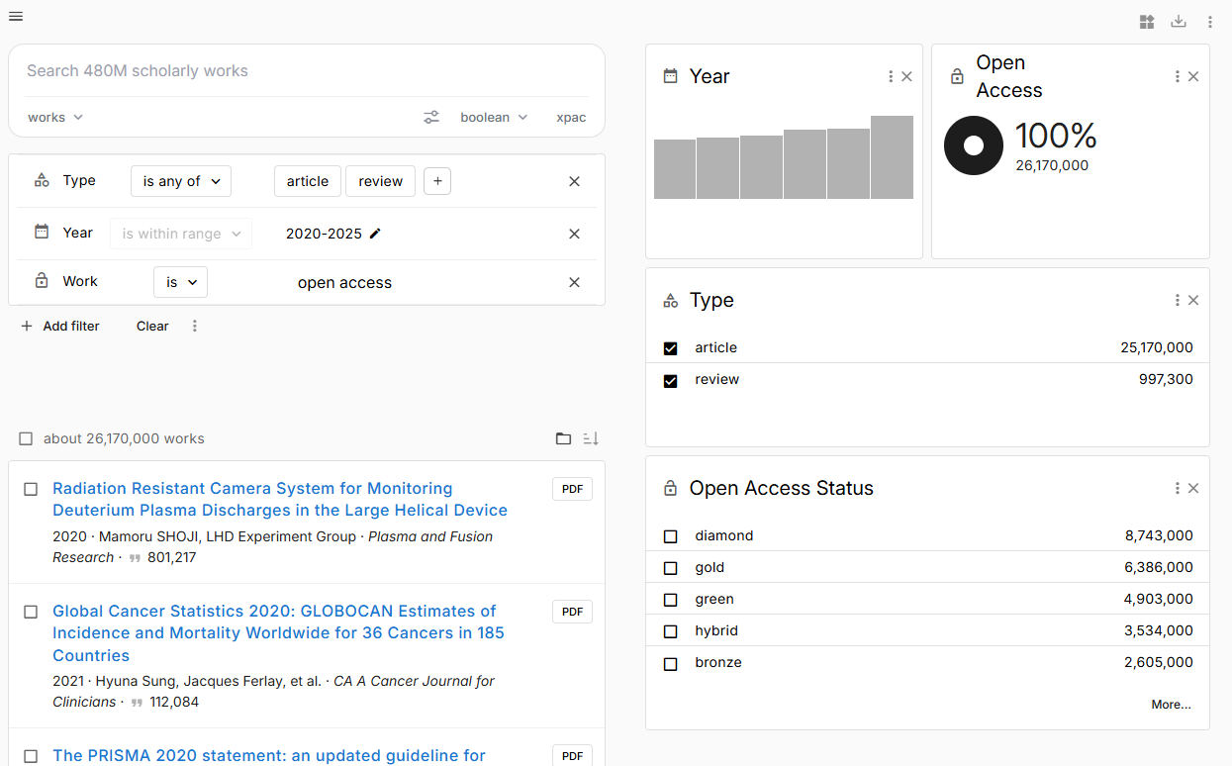Open Global Cancer Statistics 2020 article title
1232x766 pixels.
pyautogui.click(x=278, y=633)
